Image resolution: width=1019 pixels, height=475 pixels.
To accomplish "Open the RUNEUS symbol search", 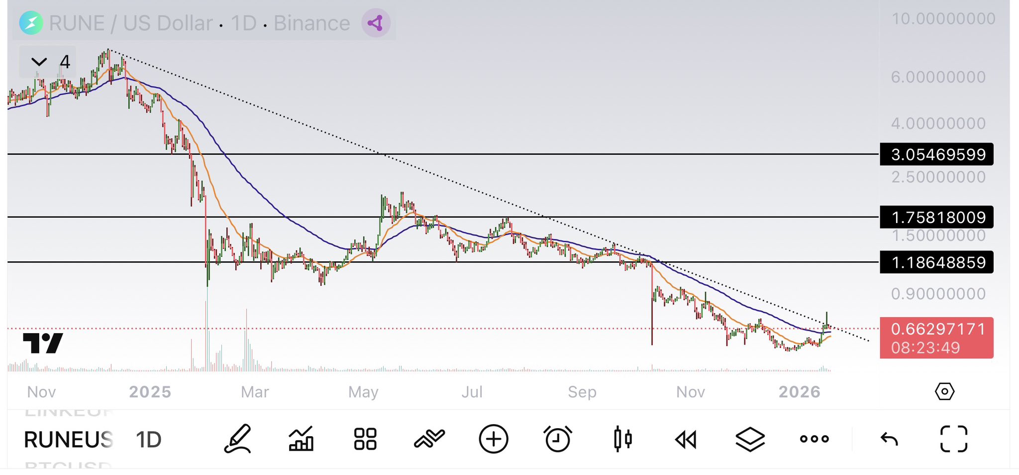I will tap(68, 440).
